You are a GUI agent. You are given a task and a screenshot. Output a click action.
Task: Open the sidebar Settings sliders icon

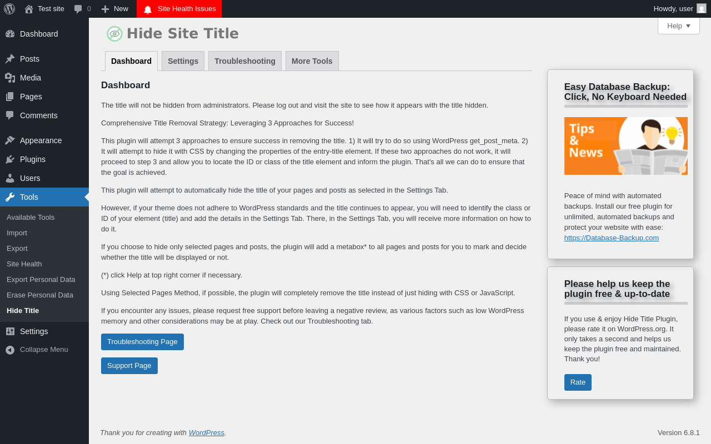click(x=10, y=331)
